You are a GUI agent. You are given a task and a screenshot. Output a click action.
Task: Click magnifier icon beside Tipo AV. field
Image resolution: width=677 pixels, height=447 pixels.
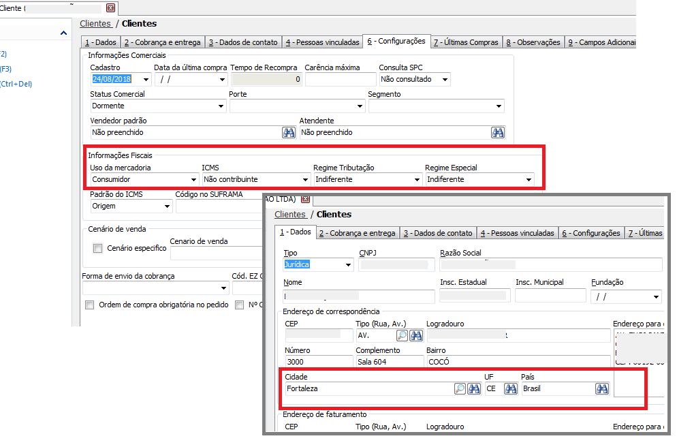402,335
